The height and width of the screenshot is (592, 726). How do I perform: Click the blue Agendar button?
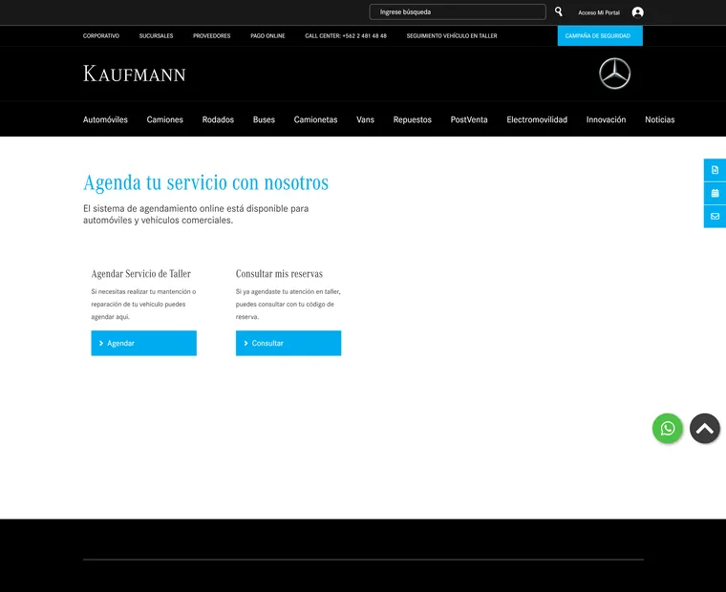[x=143, y=343]
